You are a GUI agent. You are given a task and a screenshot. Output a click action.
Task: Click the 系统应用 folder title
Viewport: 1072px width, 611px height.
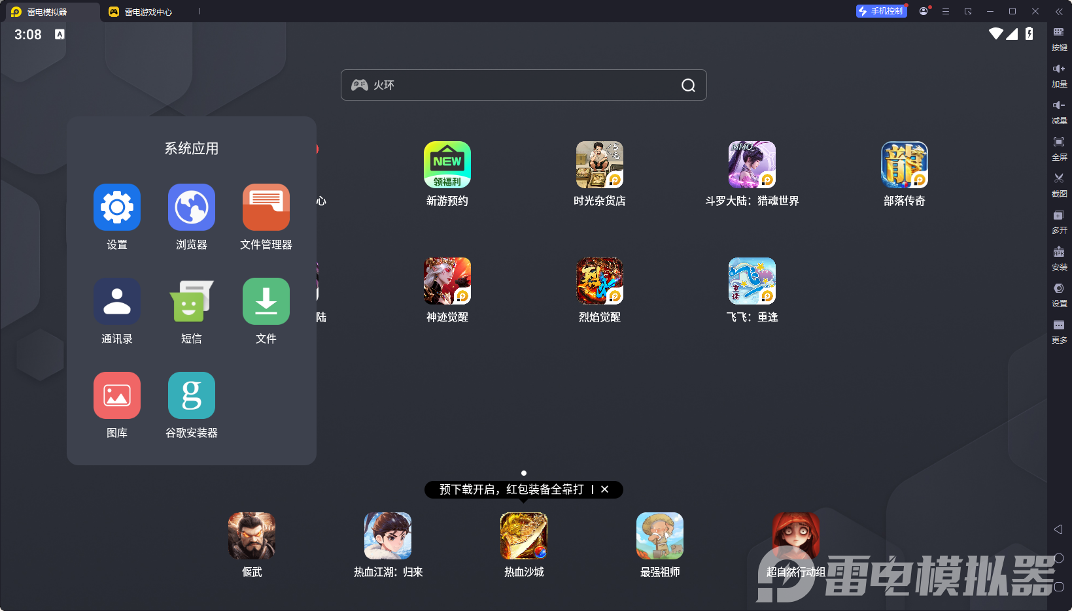coord(192,148)
